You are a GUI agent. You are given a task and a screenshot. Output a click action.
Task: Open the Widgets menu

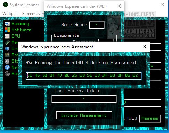point(10,14)
